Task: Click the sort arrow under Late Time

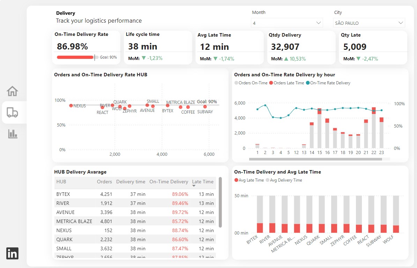Action: [194, 186]
